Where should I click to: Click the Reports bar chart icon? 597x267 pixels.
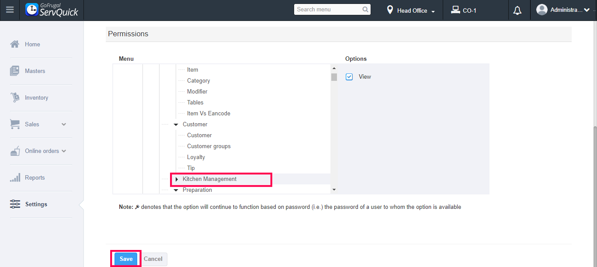tap(15, 177)
